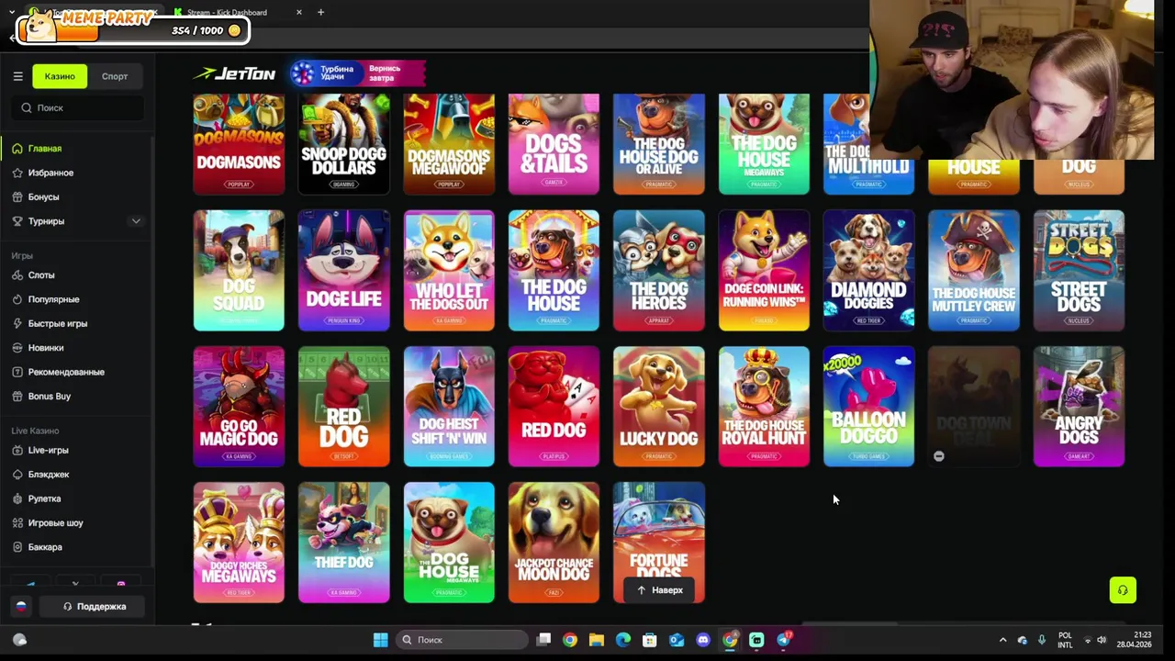Screen dimensions: 1175x661
Task: Launch Lucky Dog game
Action: point(659,406)
